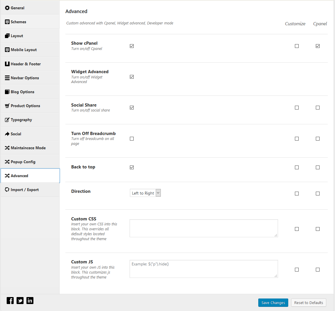Enable the Turn Off Breadcrumb checkbox
The height and width of the screenshot is (311, 335).
point(132,139)
